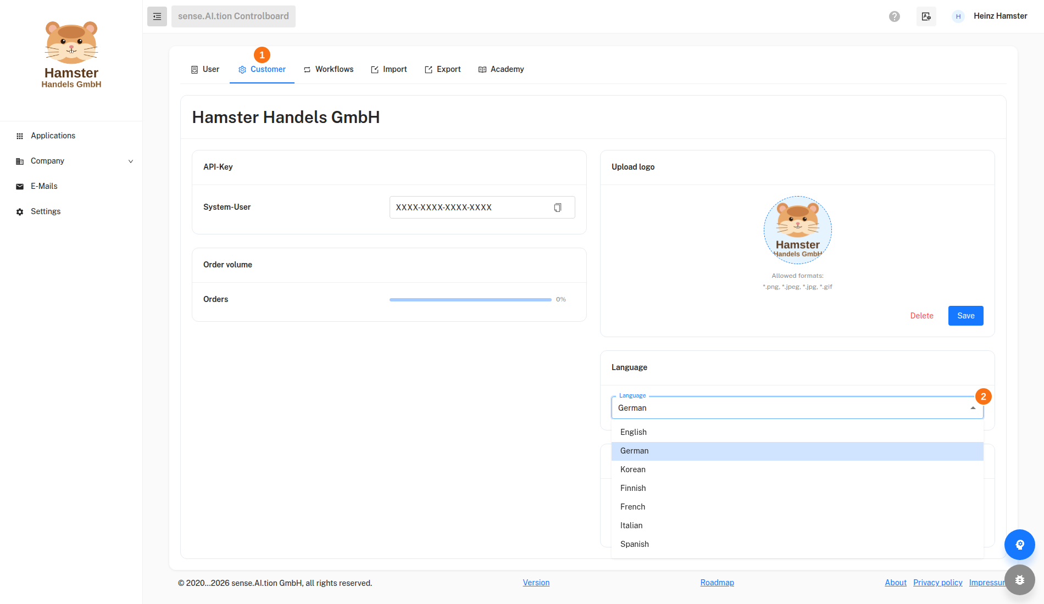The height and width of the screenshot is (604, 1044).
Task: Expand the Company submenu chevron
Action: coord(131,161)
